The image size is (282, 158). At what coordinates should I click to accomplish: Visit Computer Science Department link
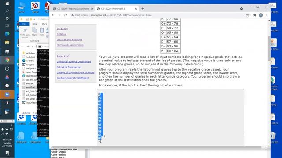click(74, 61)
